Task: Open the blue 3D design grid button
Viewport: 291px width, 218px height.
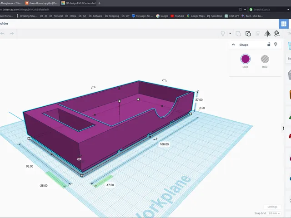Action: point(284,24)
